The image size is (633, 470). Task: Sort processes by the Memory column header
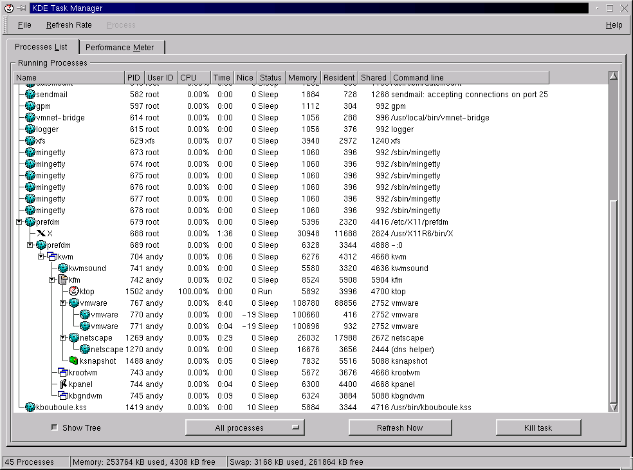[302, 78]
